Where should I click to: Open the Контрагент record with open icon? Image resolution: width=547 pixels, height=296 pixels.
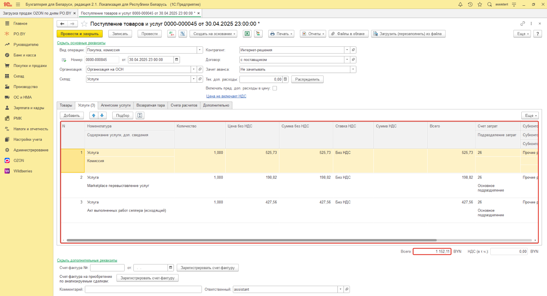coord(353,50)
